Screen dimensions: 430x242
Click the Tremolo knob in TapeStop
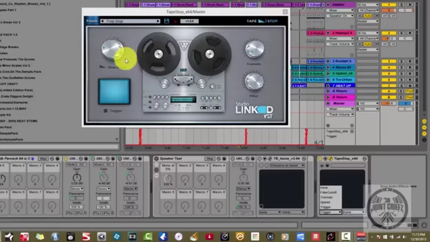tap(254, 50)
